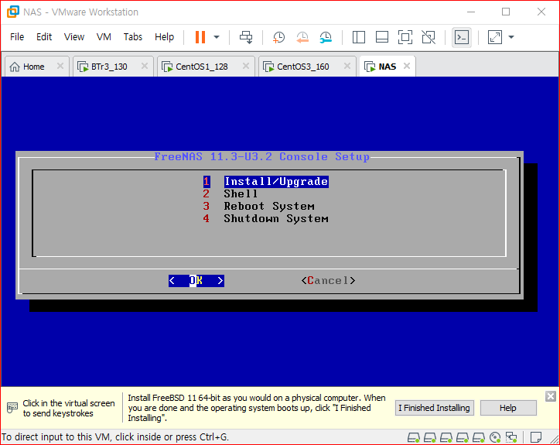Minimize the VMware Workstation window
Image resolution: width=560 pixels, height=445 pixels.
click(471, 12)
